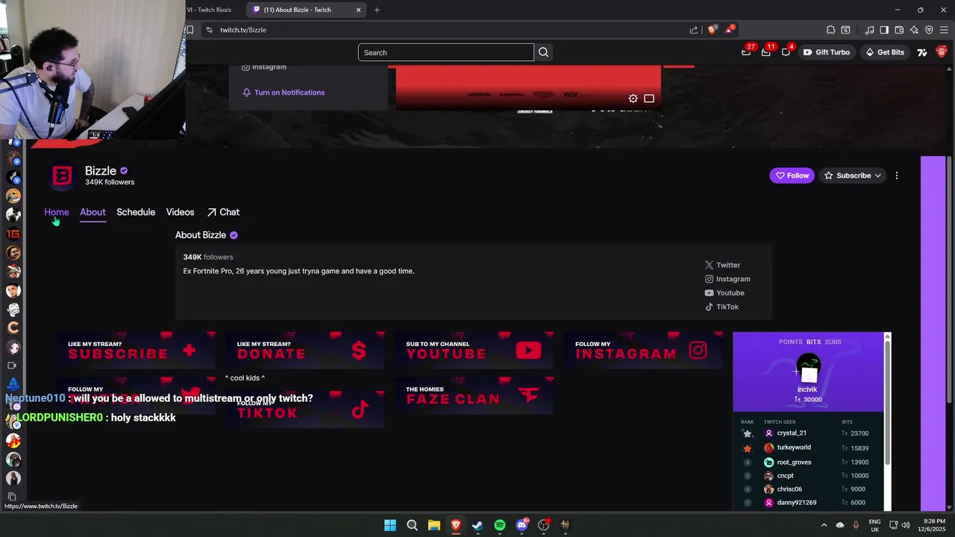Switch to the About Bizzle - Twitch tab
Viewport: 955px width, 537px height.
[306, 10]
